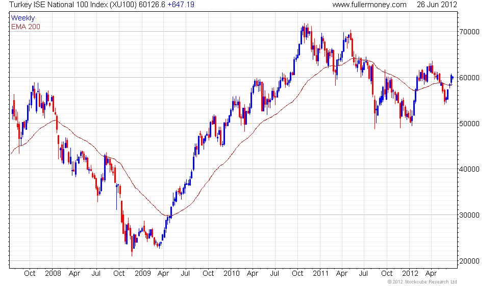Click the 2008 x-axis label
This screenshot has width=500, height=286.
click(53, 274)
